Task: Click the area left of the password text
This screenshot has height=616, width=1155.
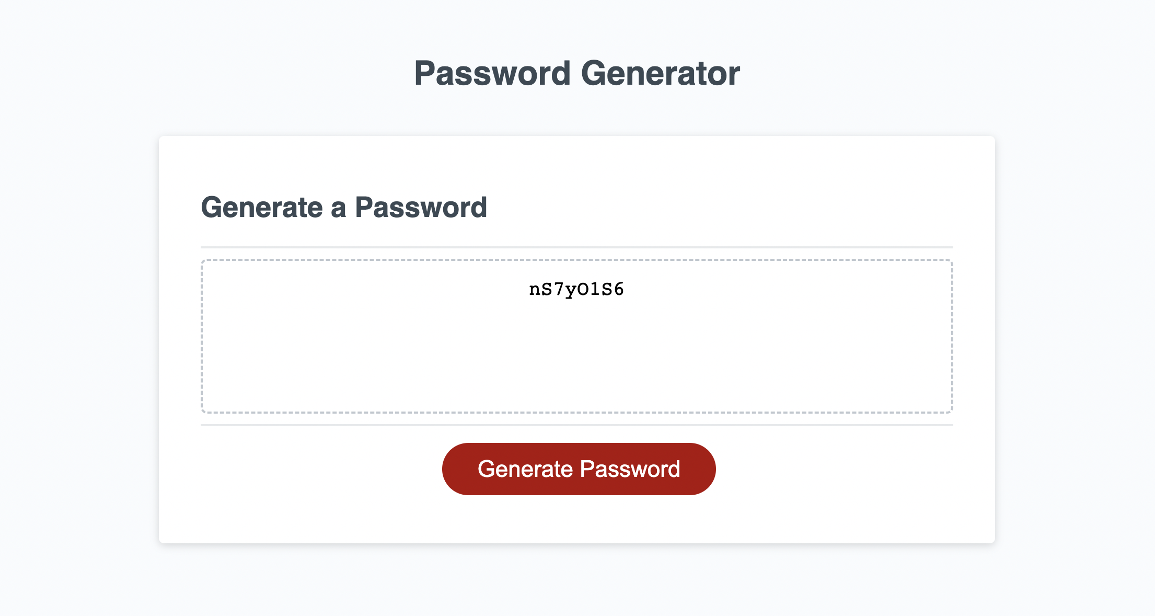Action: pyautogui.click(x=366, y=288)
